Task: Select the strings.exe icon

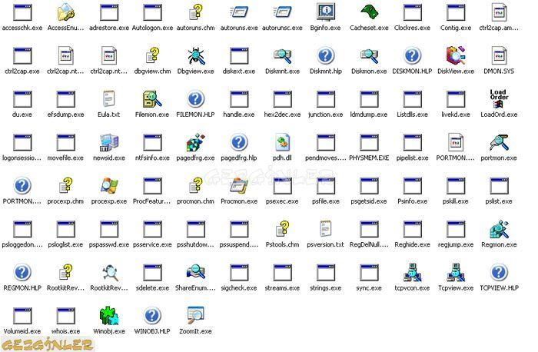Action: tap(326, 272)
